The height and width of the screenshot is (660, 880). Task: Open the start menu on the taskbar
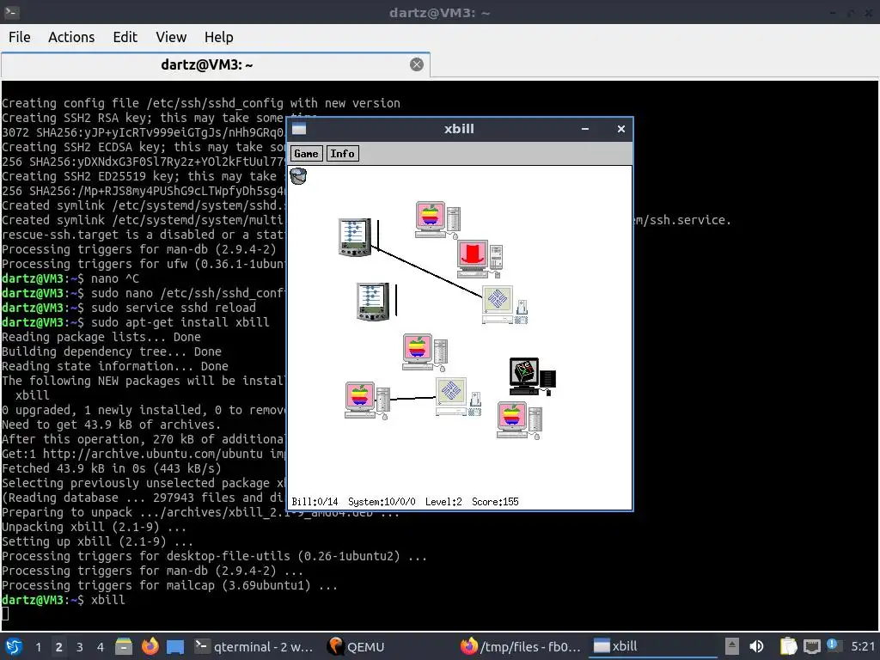(x=14, y=646)
